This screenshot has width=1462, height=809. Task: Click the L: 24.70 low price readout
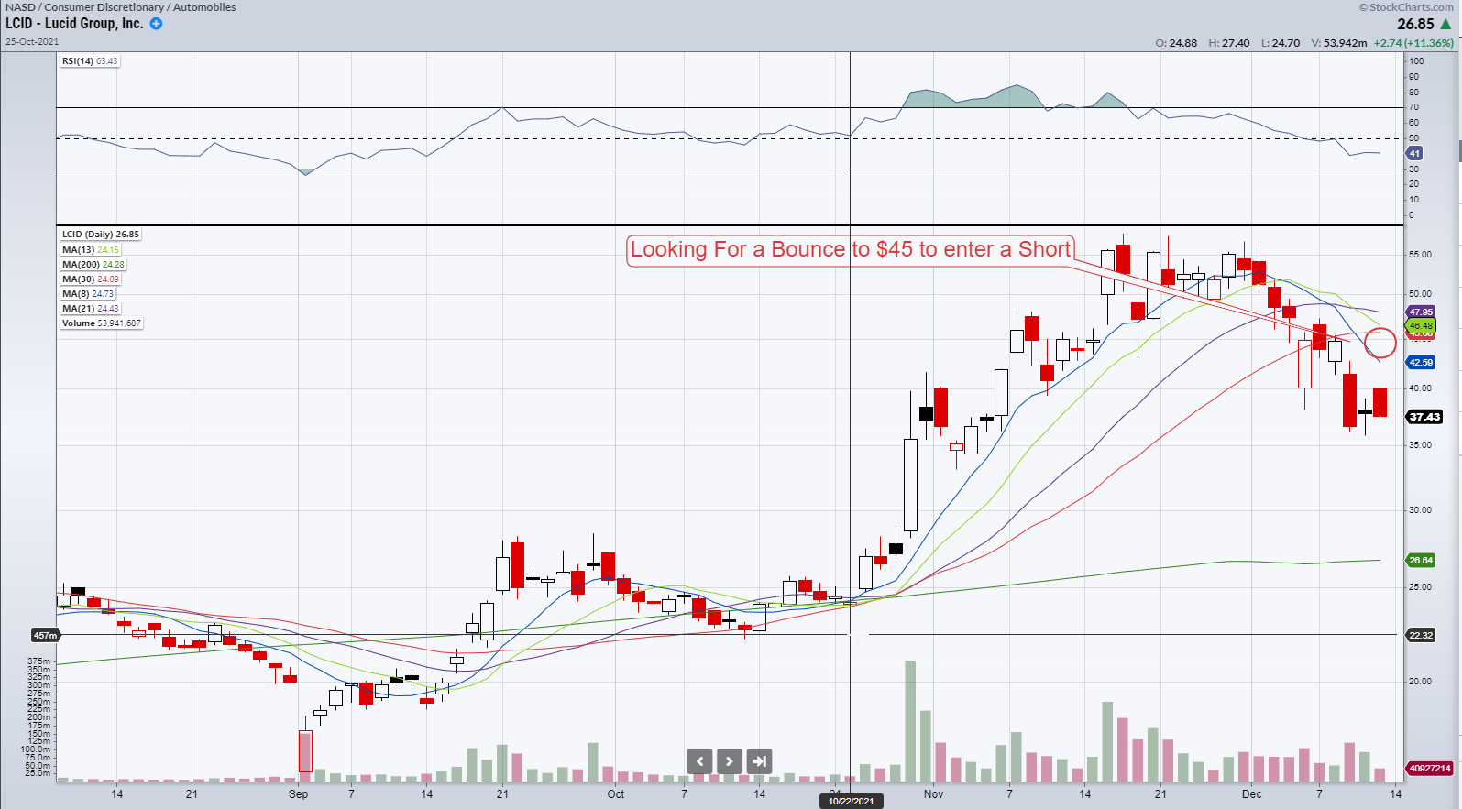(1281, 43)
